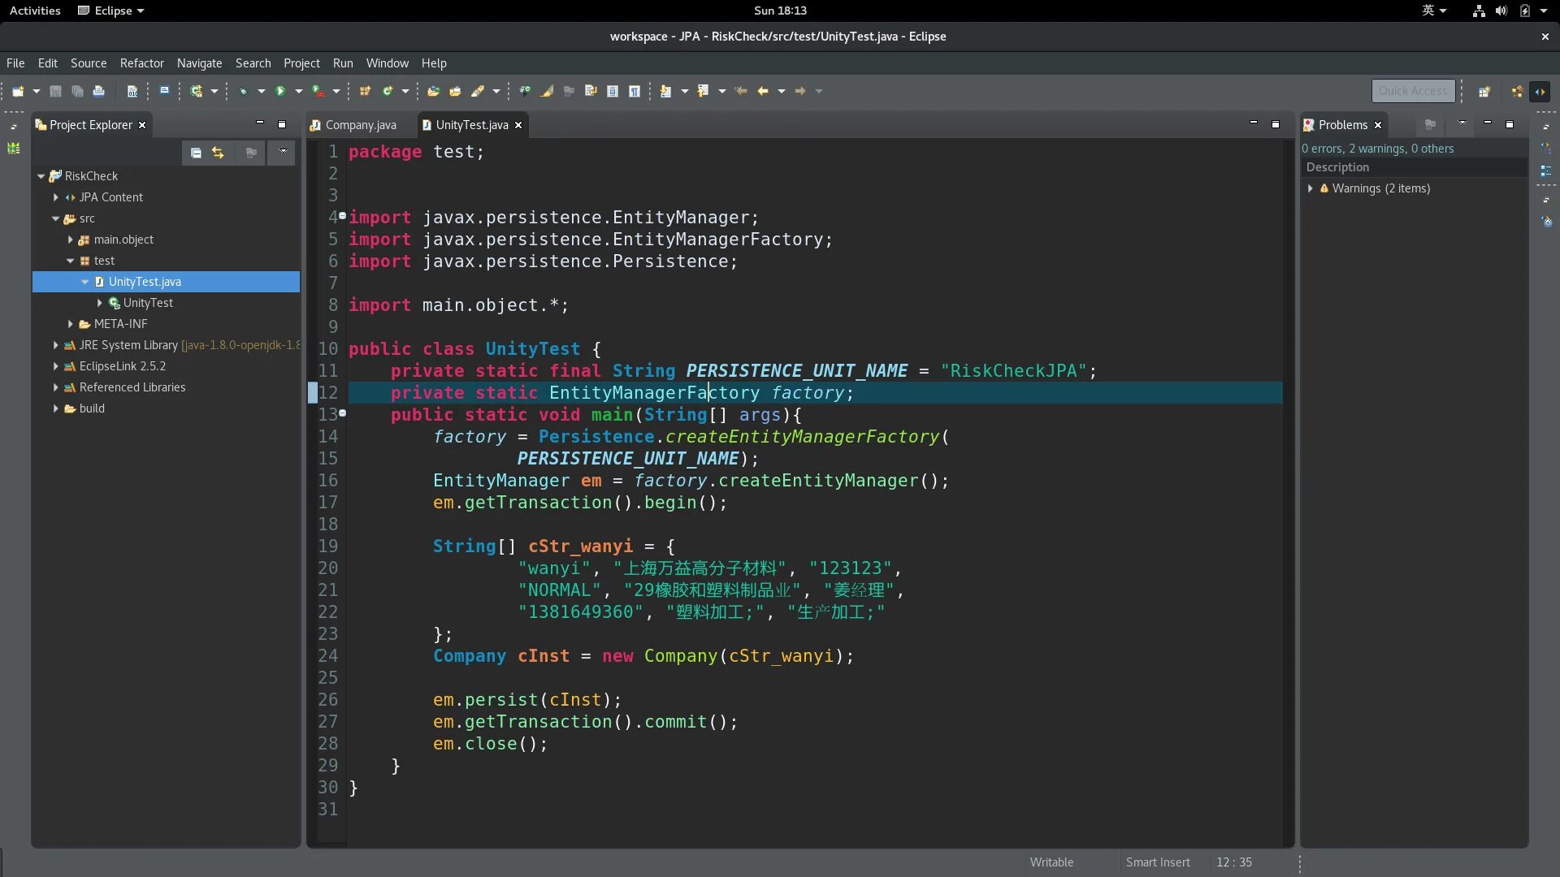Open the Activities overview
1560x877 pixels.
coord(35,11)
